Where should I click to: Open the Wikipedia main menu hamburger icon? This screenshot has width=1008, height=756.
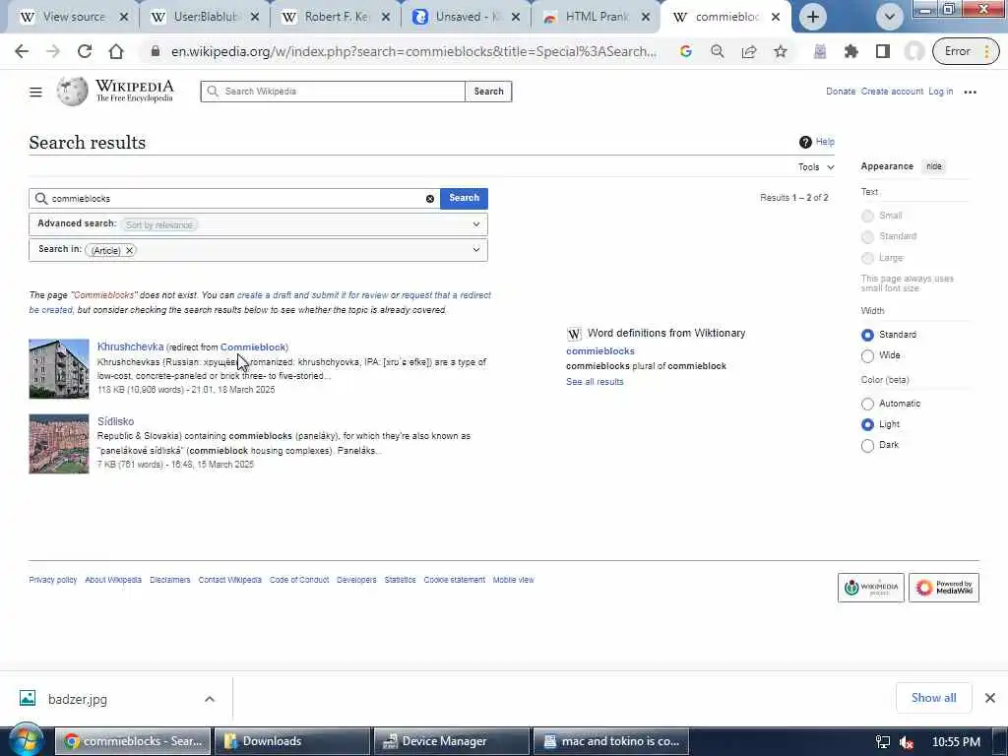coord(36,92)
